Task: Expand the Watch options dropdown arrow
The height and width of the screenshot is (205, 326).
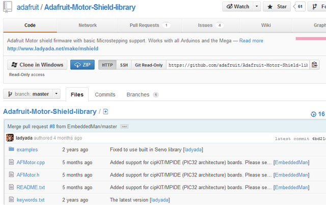Action: [x=257, y=7]
